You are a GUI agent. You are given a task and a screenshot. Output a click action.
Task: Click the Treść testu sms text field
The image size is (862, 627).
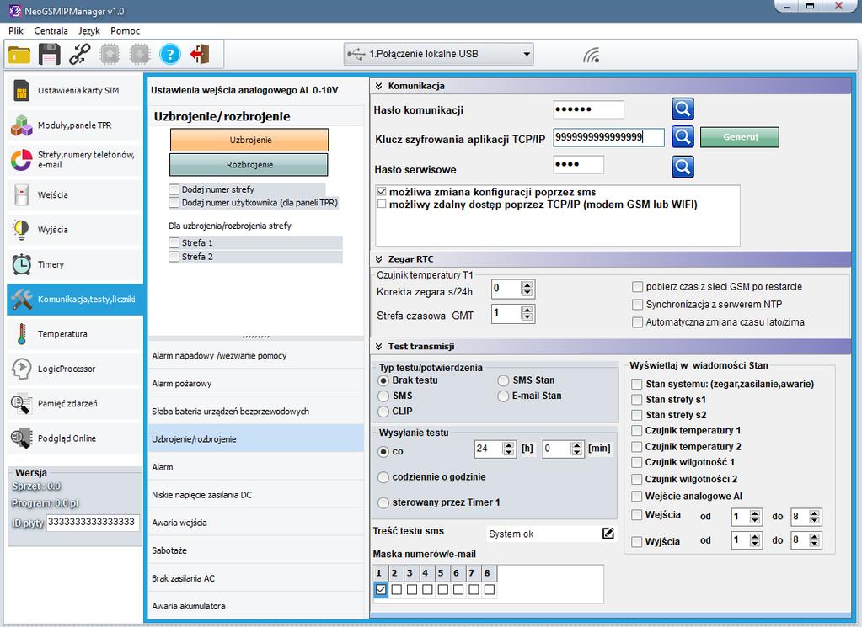point(544,534)
